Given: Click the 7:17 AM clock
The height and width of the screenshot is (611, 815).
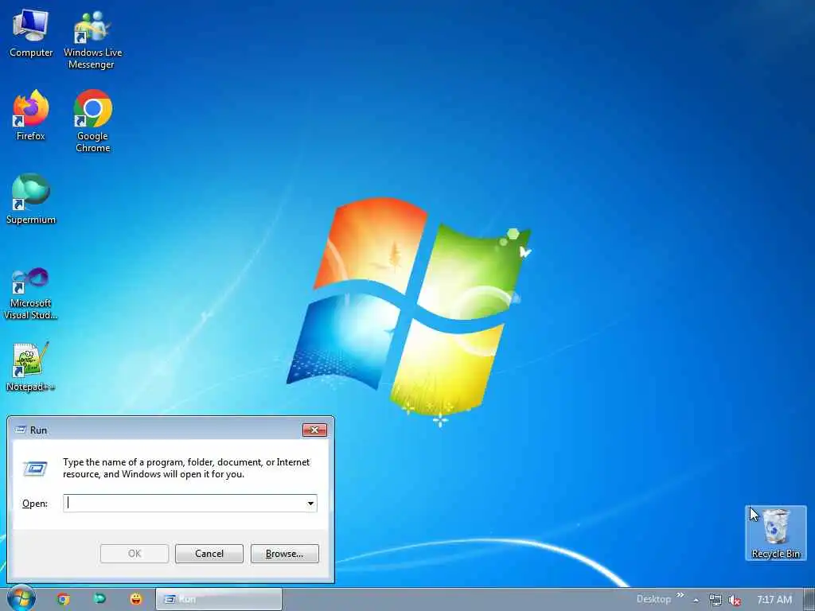Looking at the screenshot, I should coord(774,600).
